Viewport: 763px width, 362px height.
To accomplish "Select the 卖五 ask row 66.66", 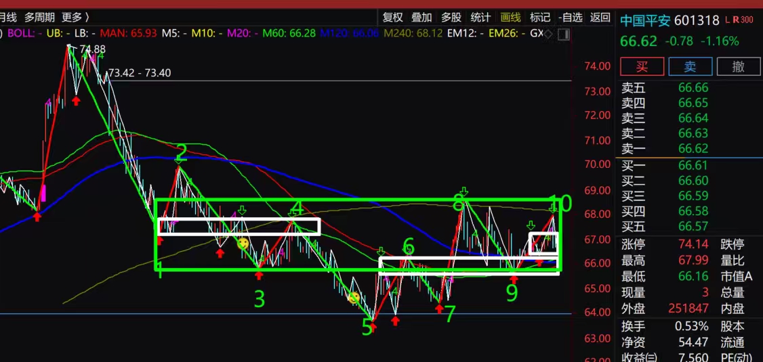I will pos(689,88).
